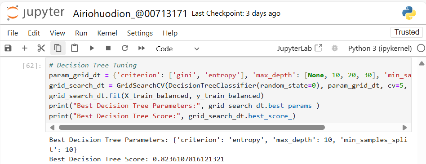
Task: Click the left arrow of code scrollbar
Action: 53,127
